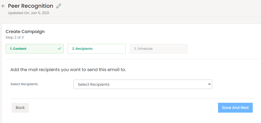
Task: Click the Updated On Jan 5, 2021 text
Action: coord(28,13)
